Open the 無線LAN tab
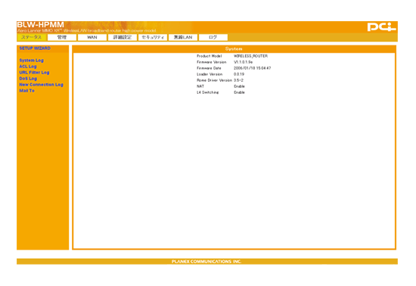 click(x=183, y=37)
